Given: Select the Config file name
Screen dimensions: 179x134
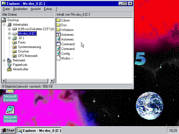Looking at the screenshot, I should [x=65, y=54].
